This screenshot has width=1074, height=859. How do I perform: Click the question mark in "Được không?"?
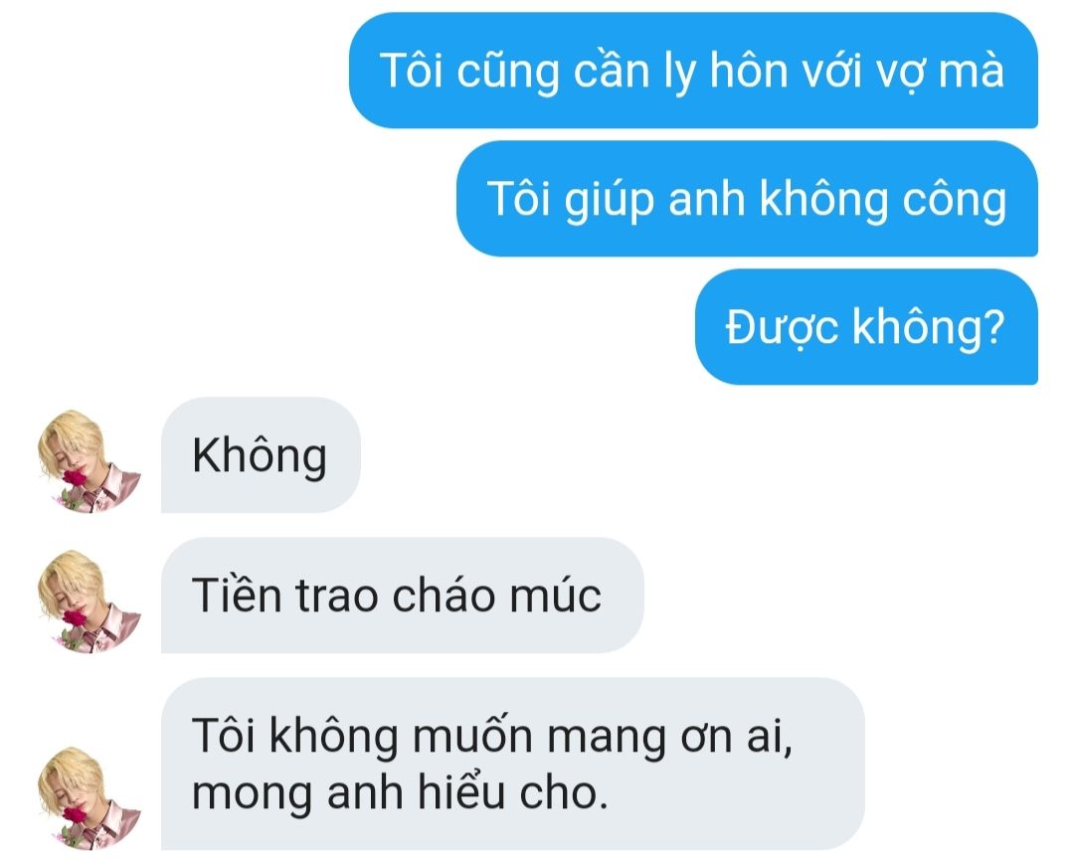[993, 327]
